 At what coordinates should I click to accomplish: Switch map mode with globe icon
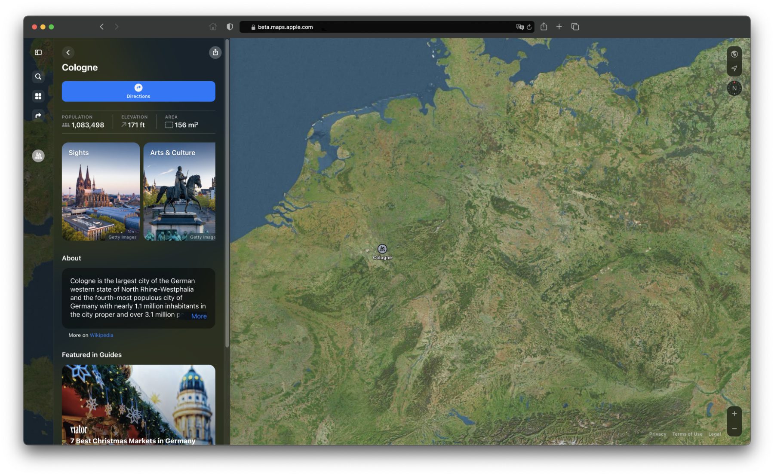point(734,54)
